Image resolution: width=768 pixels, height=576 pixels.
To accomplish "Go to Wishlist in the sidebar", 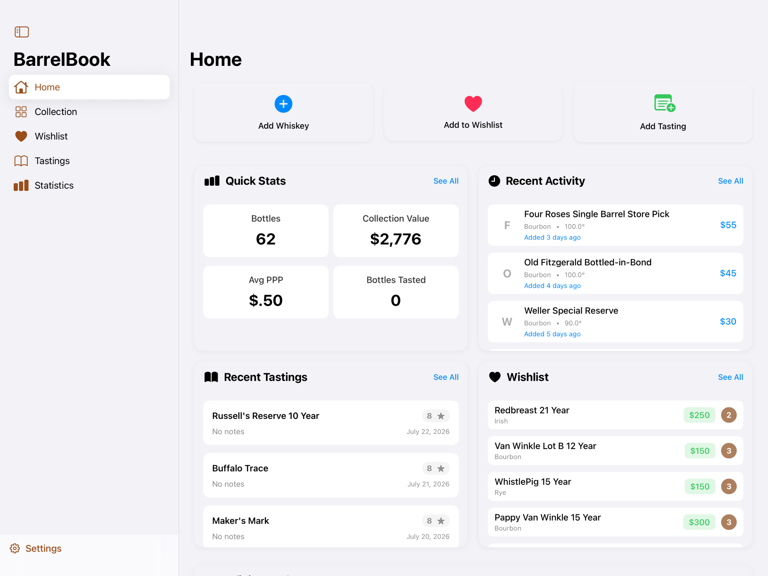I will tap(89, 136).
